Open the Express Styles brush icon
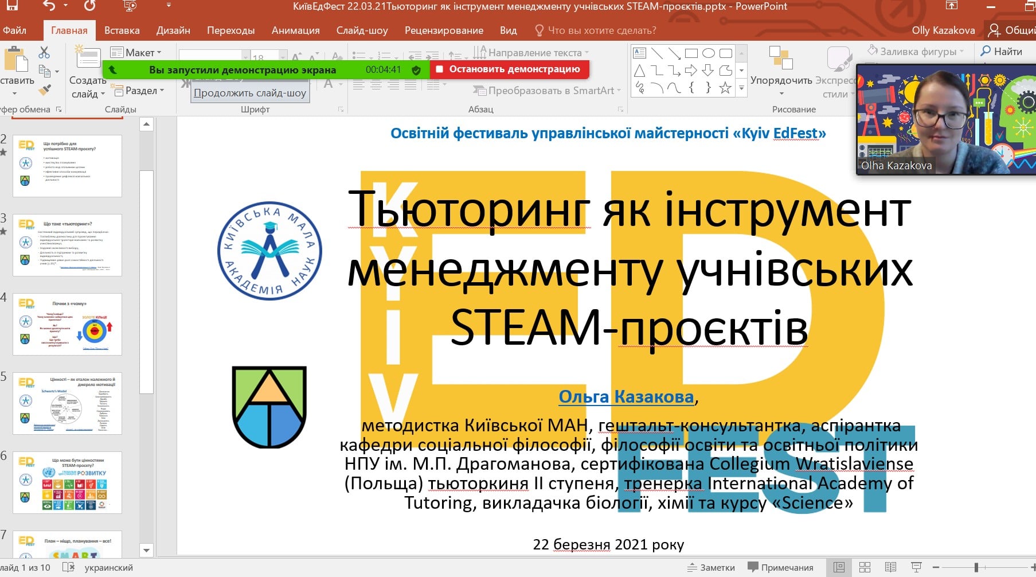The height and width of the screenshot is (577, 1036). [839, 59]
